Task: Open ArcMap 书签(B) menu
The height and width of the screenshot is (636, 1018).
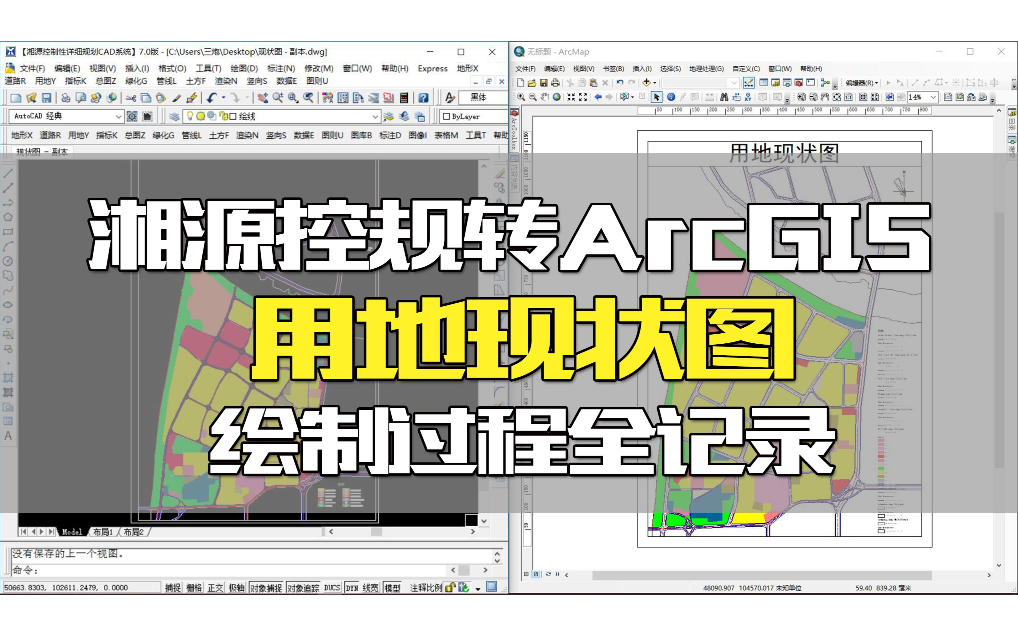Action: coord(613,69)
